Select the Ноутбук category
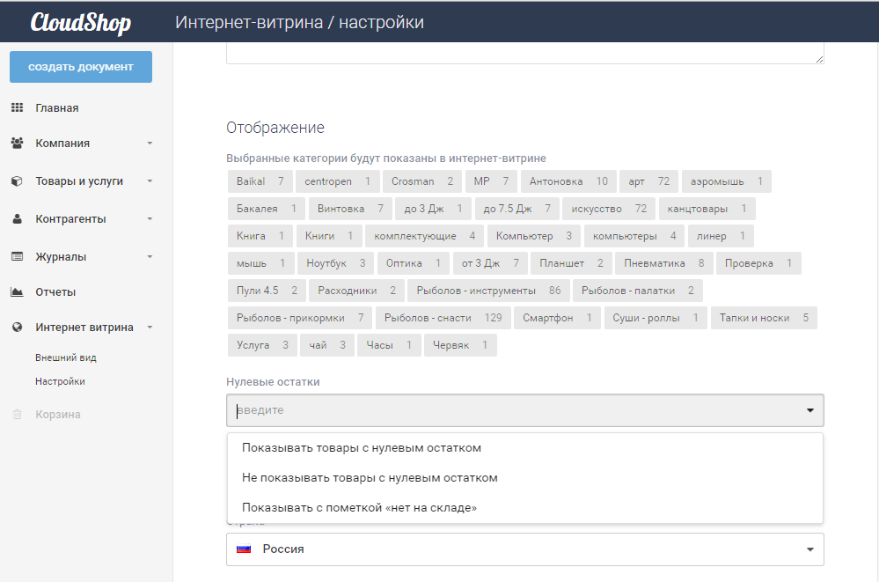 pyautogui.click(x=336, y=263)
